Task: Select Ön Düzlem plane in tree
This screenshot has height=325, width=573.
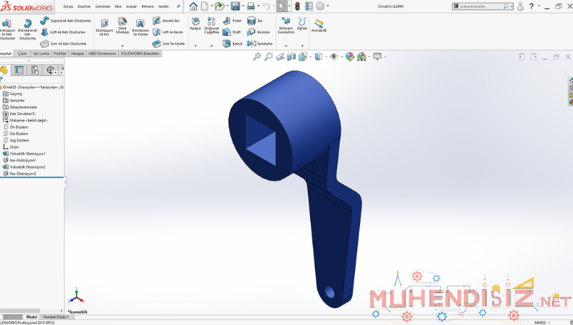Action: pyautogui.click(x=18, y=126)
